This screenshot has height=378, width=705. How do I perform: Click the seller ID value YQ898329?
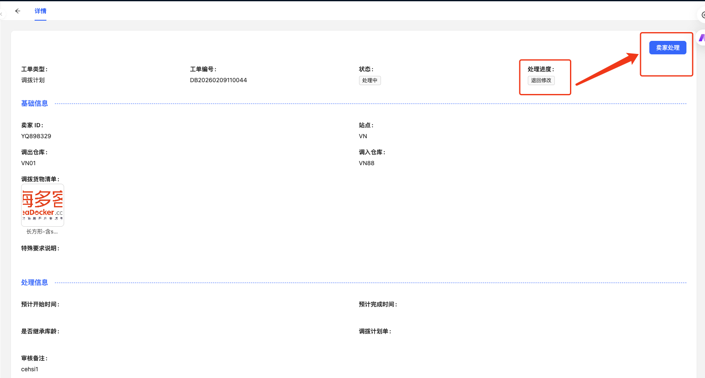point(36,136)
